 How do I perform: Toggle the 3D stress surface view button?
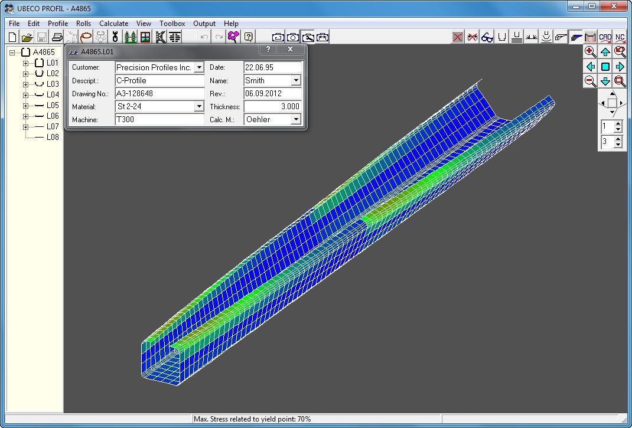click(x=575, y=37)
